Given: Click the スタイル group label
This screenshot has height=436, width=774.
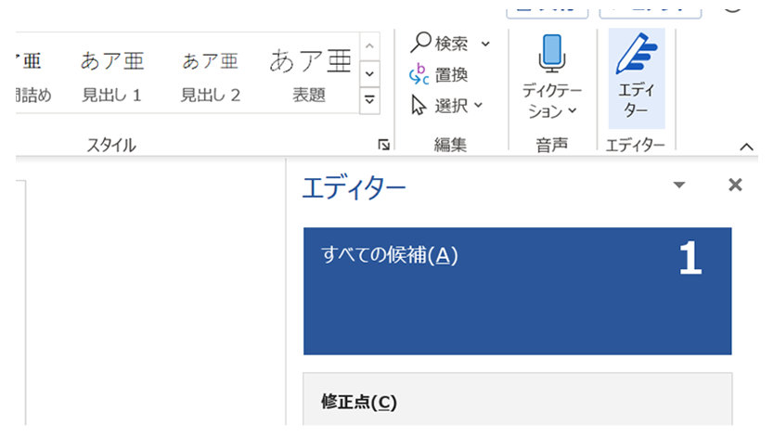Looking at the screenshot, I should coord(111,145).
